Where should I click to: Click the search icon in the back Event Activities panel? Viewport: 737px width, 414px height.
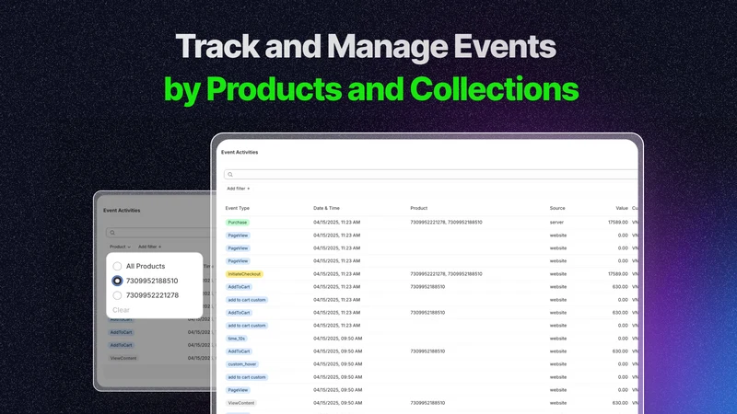tap(112, 233)
